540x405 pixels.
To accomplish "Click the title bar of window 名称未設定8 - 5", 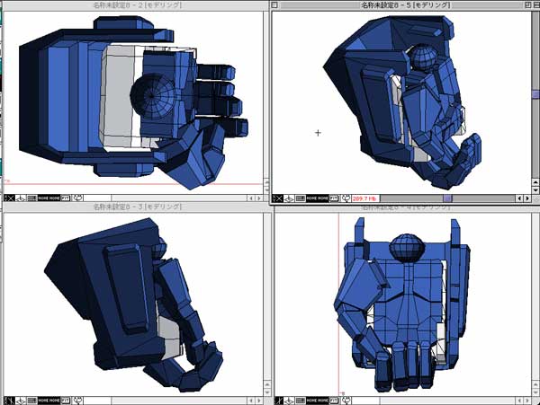I will tap(406, 4).
